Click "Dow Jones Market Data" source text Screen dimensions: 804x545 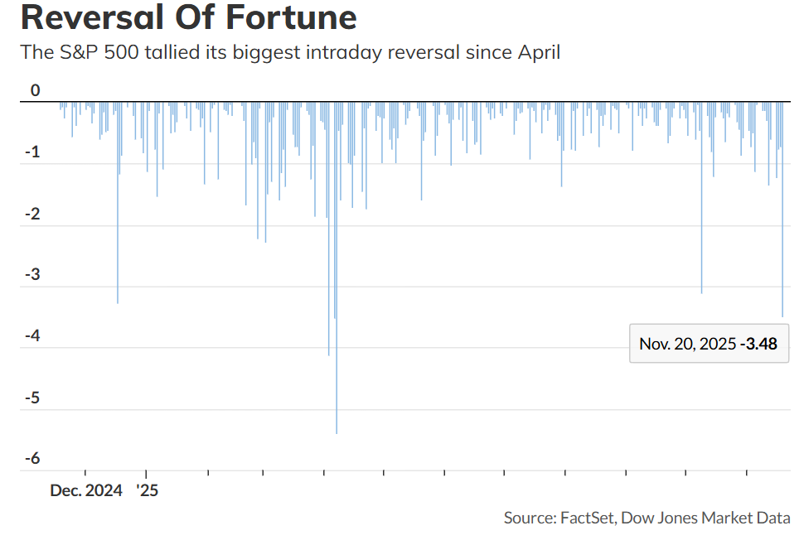(x=705, y=518)
